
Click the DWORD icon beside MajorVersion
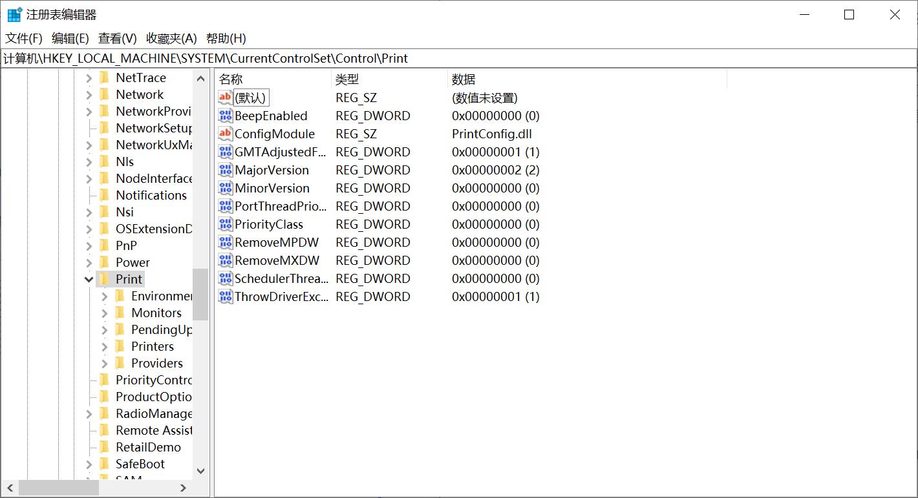pos(224,170)
